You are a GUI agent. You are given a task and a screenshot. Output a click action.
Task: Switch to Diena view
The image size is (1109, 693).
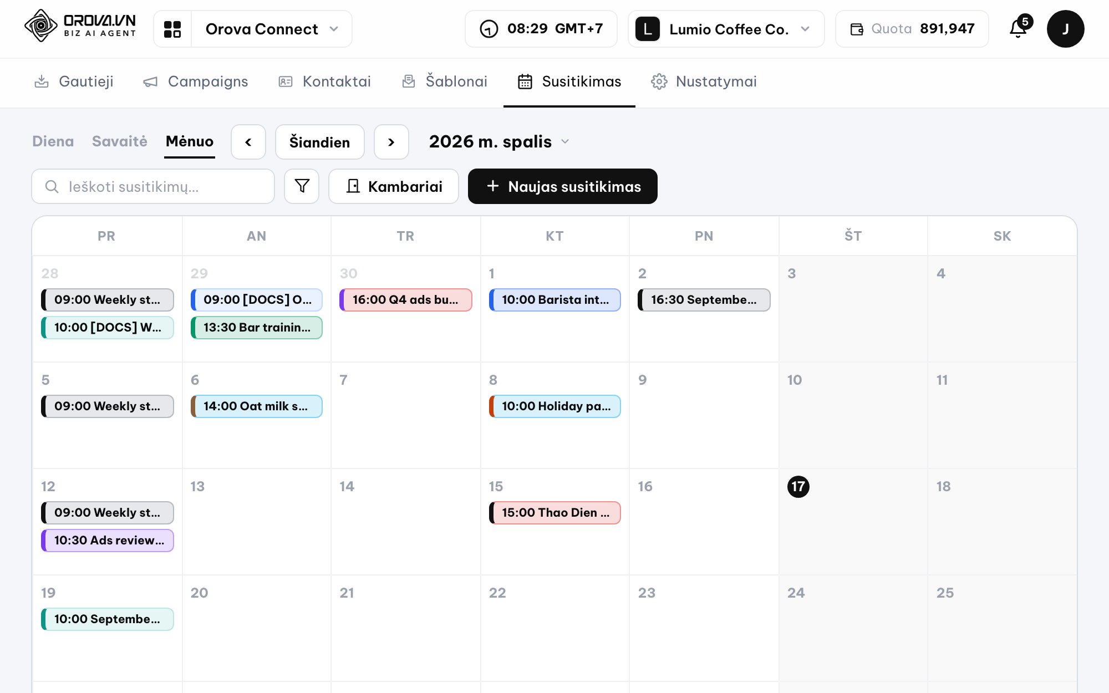tap(53, 141)
